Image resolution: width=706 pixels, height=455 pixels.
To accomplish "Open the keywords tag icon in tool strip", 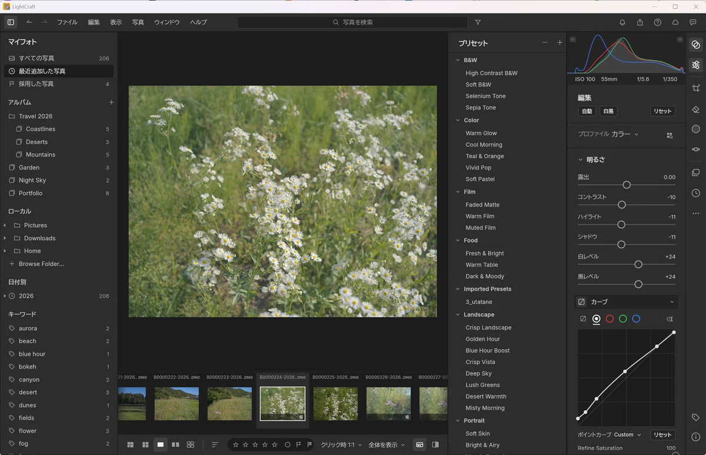I will click(x=696, y=417).
